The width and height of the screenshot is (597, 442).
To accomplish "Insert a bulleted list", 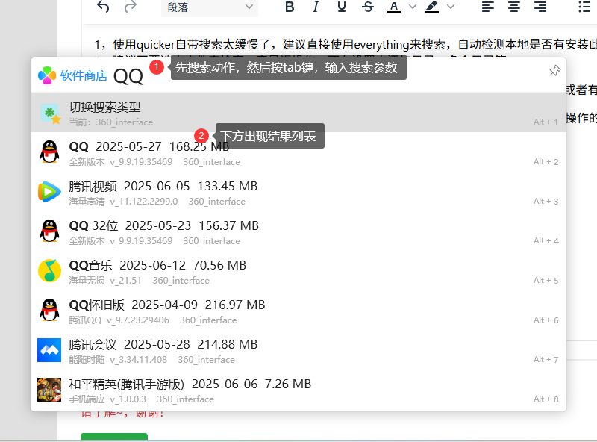I will pyautogui.click(x=585, y=7).
